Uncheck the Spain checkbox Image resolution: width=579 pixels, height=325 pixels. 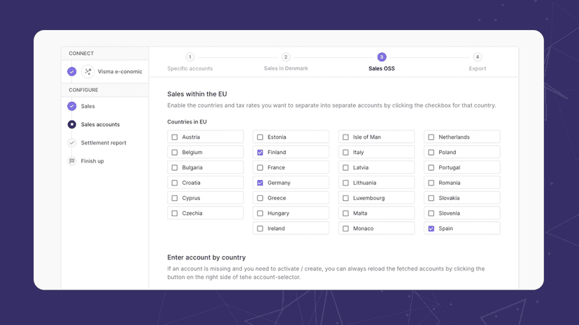431,229
